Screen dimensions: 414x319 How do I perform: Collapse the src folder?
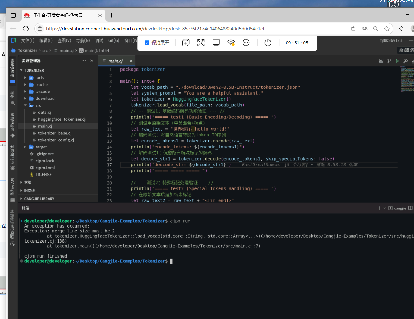(38, 105)
